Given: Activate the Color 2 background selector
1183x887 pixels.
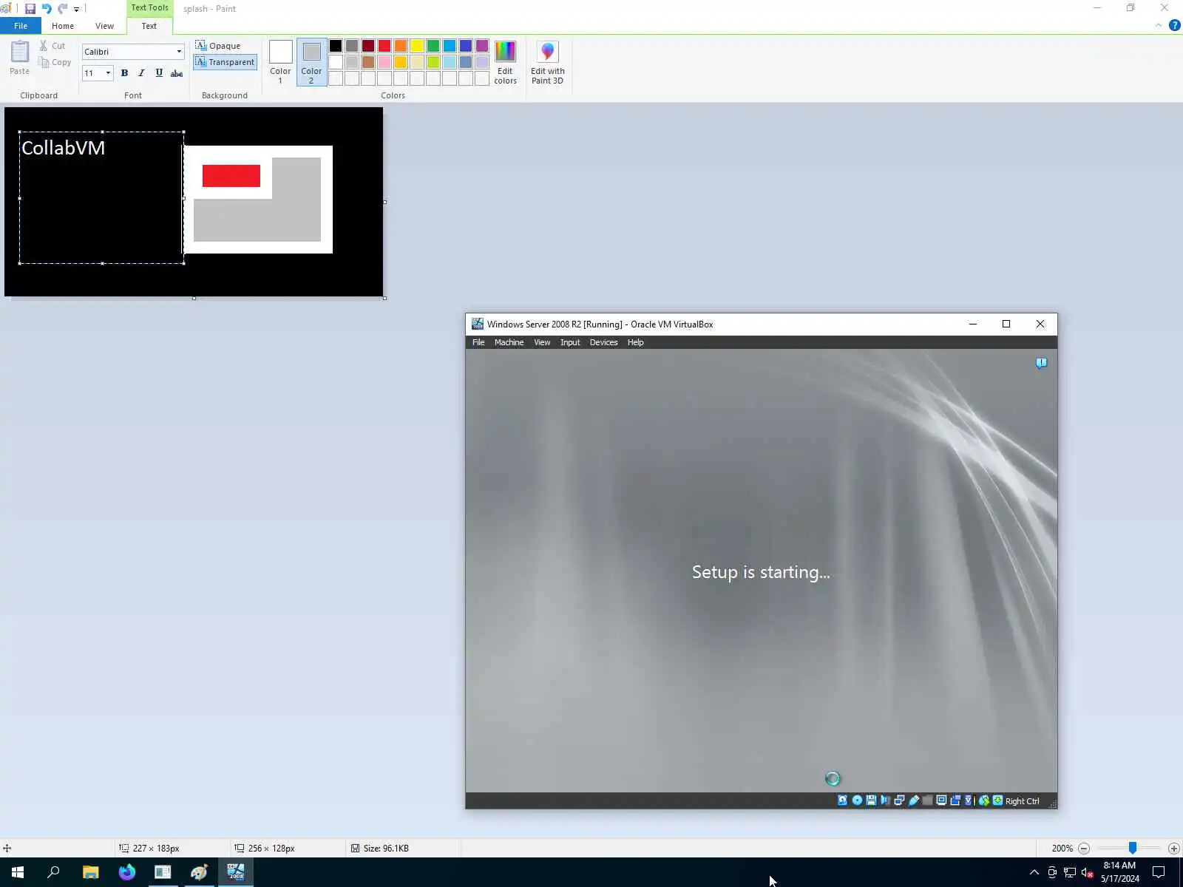Looking at the screenshot, I should point(311,63).
